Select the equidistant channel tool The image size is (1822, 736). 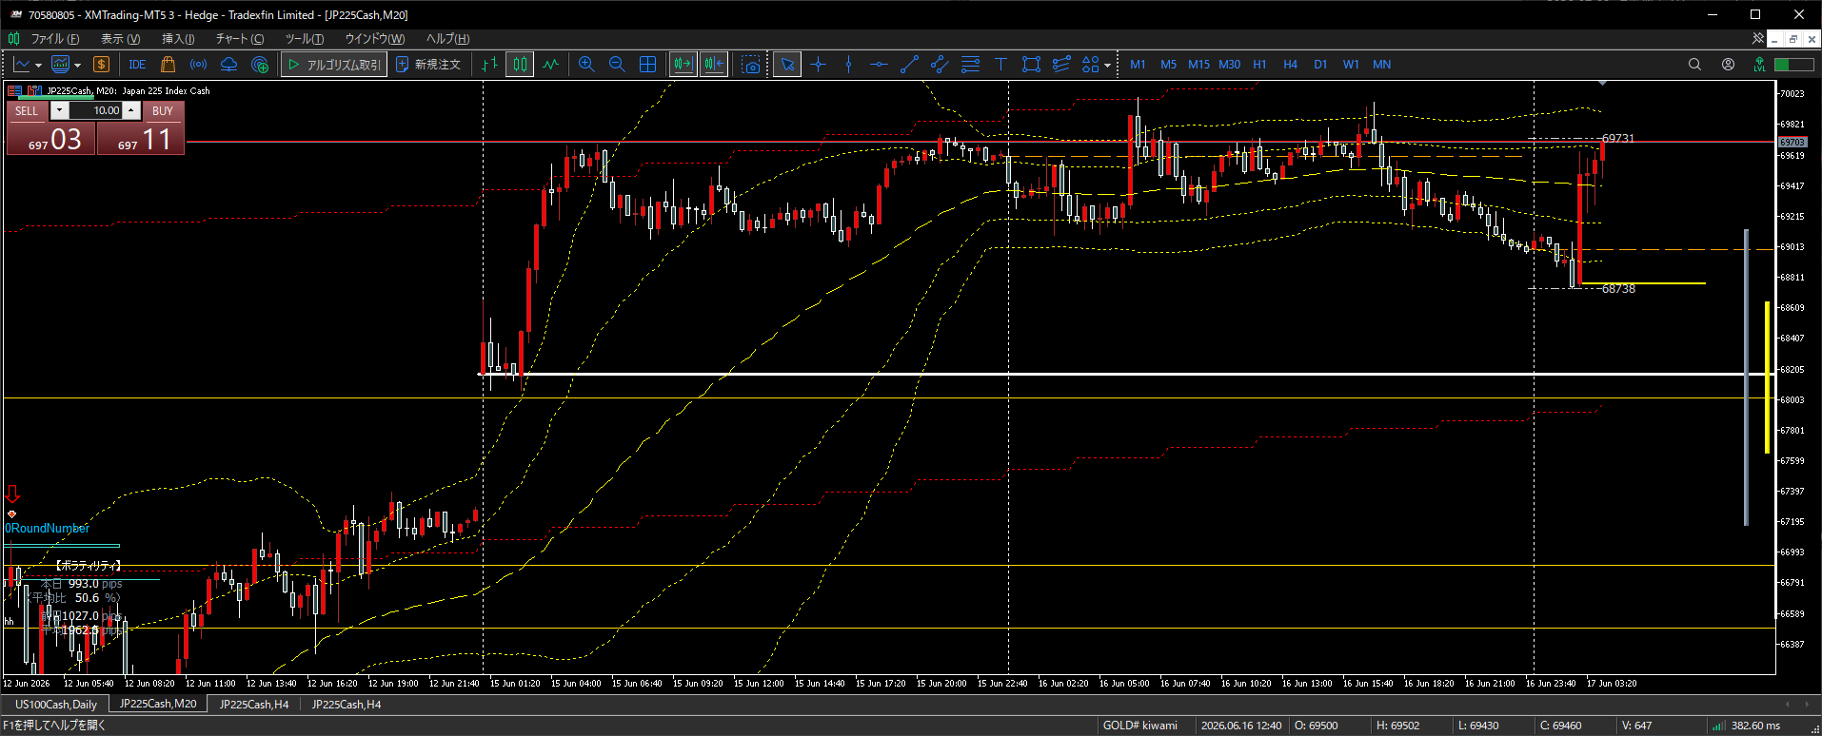[940, 65]
